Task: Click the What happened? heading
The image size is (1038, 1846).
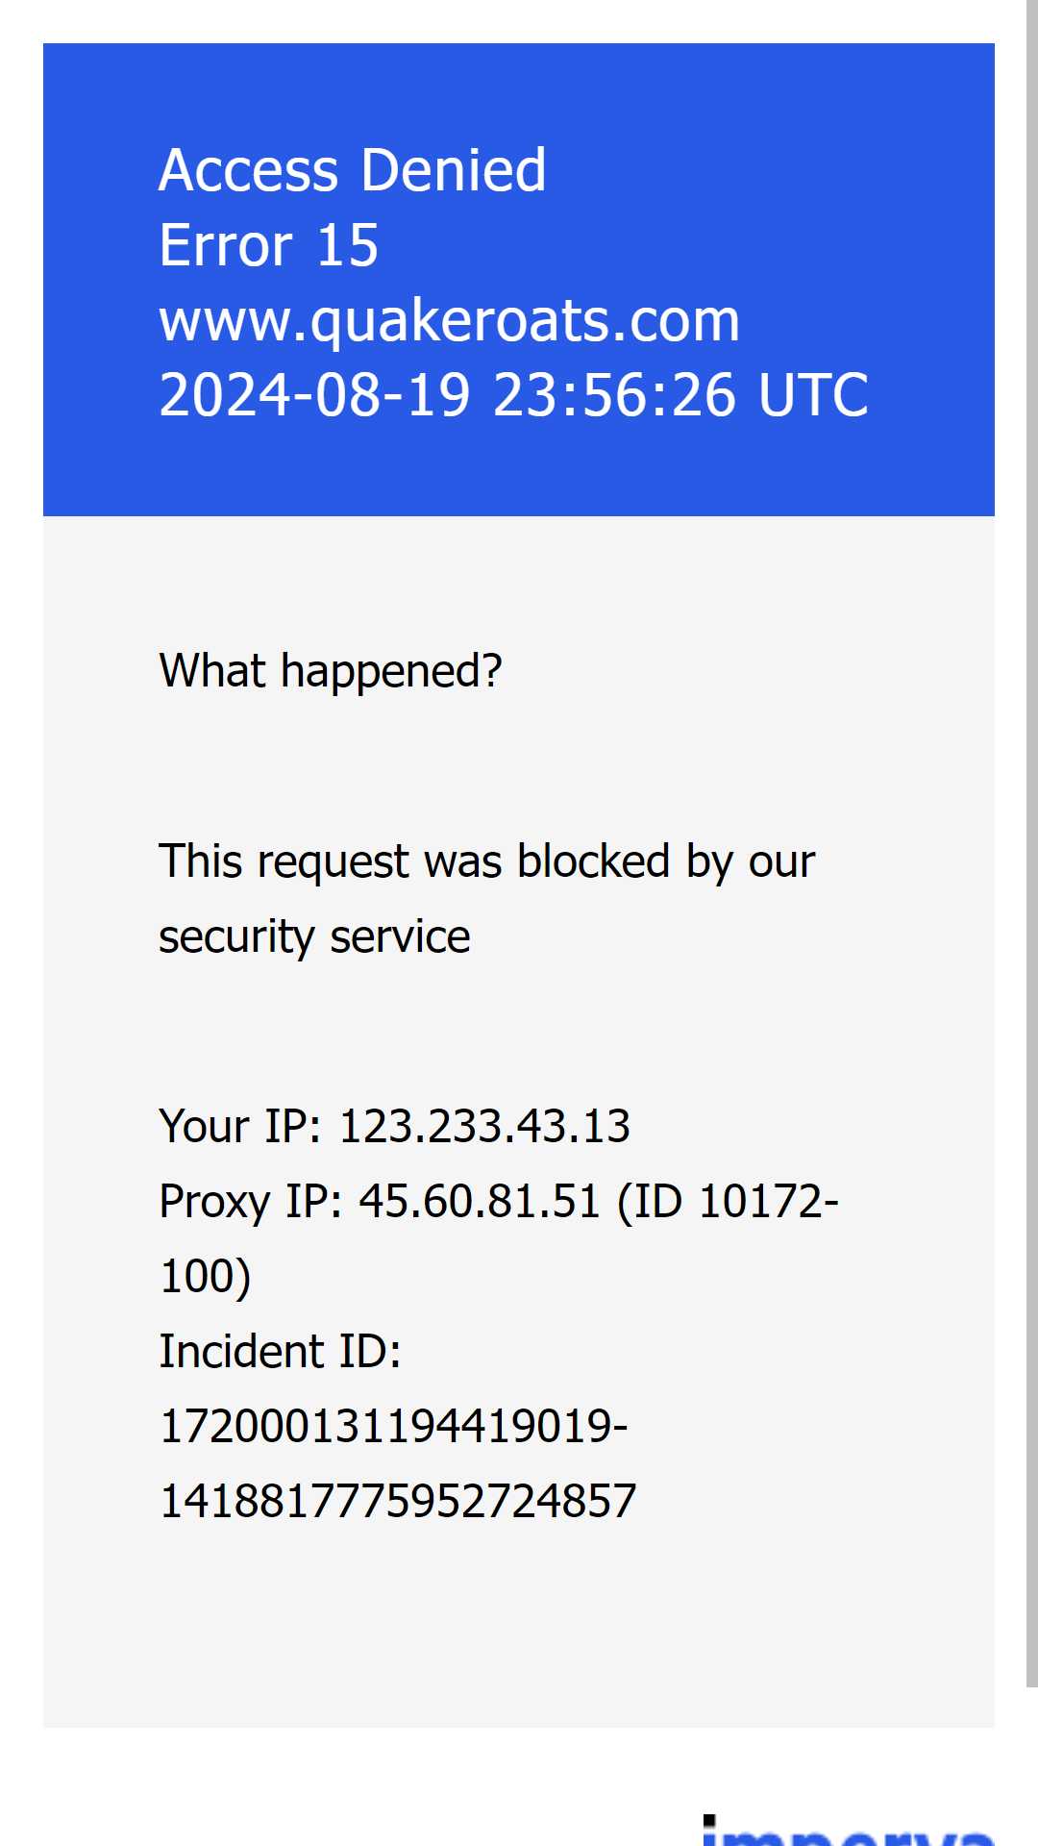Action: pyautogui.click(x=331, y=670)
